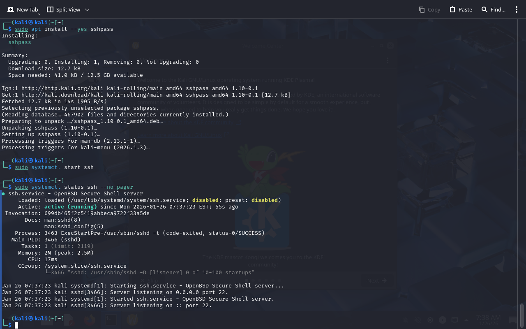Viewport: 526px width, 329px height.
Task: Click the green dot beside ssh.service
Action: click(x=3, y=194)
